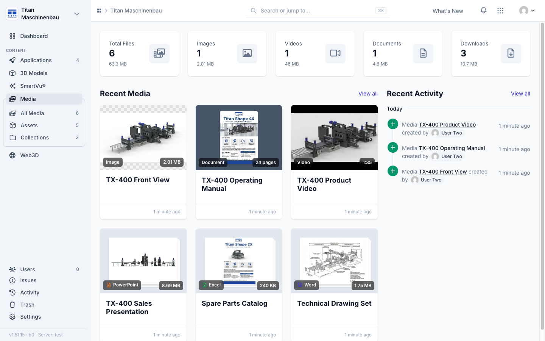
Task: Click the Documents card file icon
Action: [423, 53]
